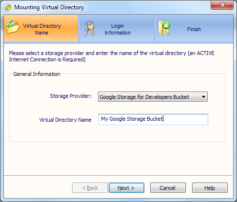Focus the Virtual Directory Name text field
This screenshot has width=237, height=202.
(x=153, y=119)
